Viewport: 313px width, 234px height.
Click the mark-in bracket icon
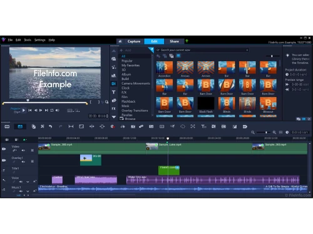coord(91,102)
